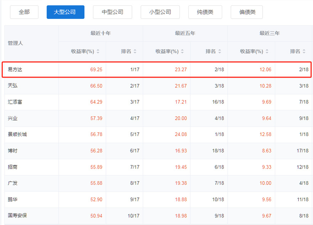Click 易方达's ten-year return 69.25
Image resolution: width=313 pixels, height=225 pixels.
tap(96, 69)
